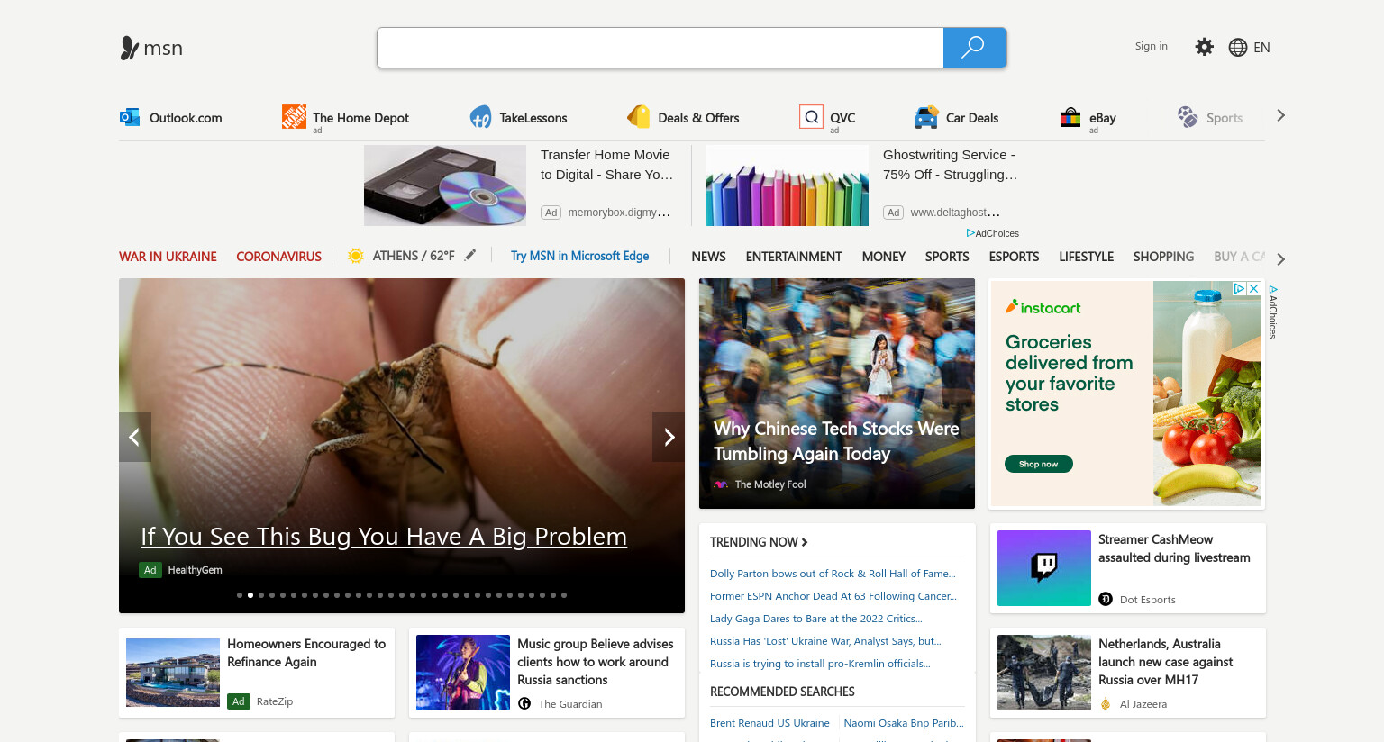Image resolution: width=1384 pixels, height=742 pixels.
Task: Click the magnifier search button
Action: click(974, 48)
